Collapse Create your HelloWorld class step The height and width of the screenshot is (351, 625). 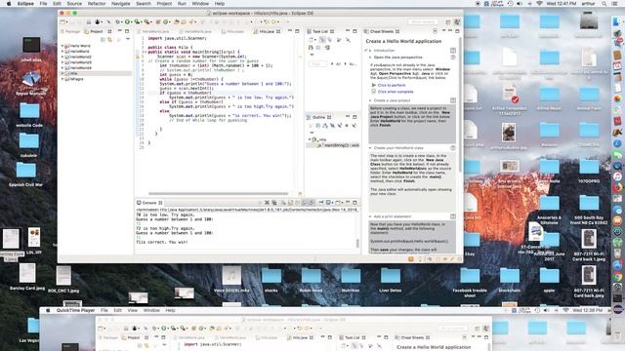tap(370, 148)
